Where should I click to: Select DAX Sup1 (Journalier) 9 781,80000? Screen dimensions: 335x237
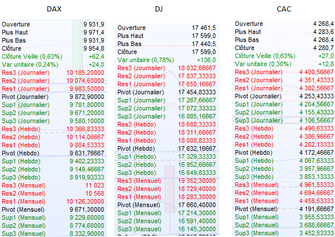click(53, 105)
